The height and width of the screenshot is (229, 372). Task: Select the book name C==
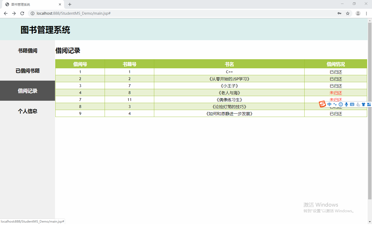[x=229, y=72]
